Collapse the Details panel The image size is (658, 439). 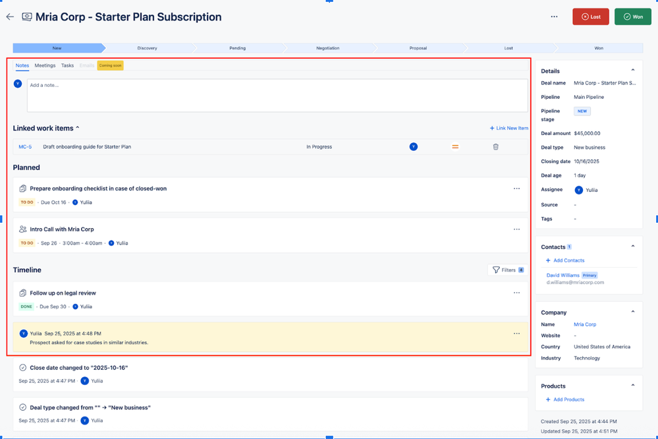(x=633, y=71)
